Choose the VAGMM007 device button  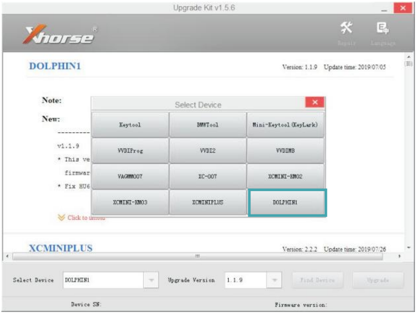pyautogui.click(x=130, y=176)
